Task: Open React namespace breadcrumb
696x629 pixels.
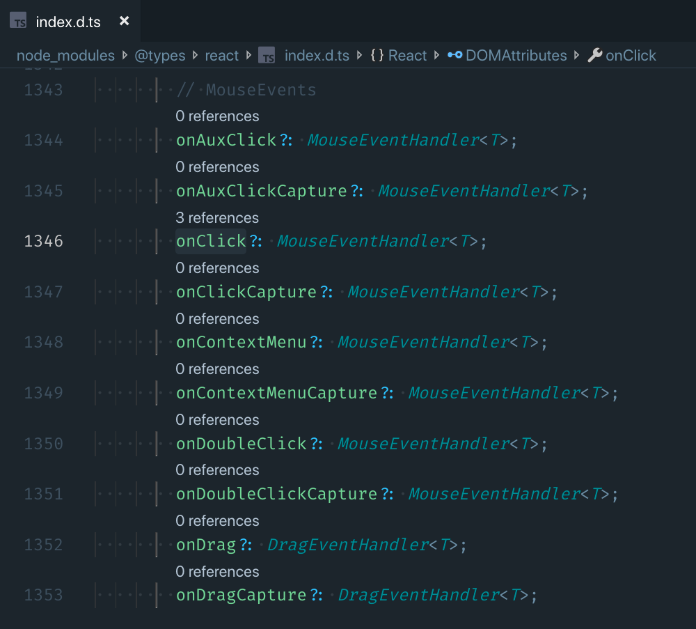Action: (x=407, y=56)
